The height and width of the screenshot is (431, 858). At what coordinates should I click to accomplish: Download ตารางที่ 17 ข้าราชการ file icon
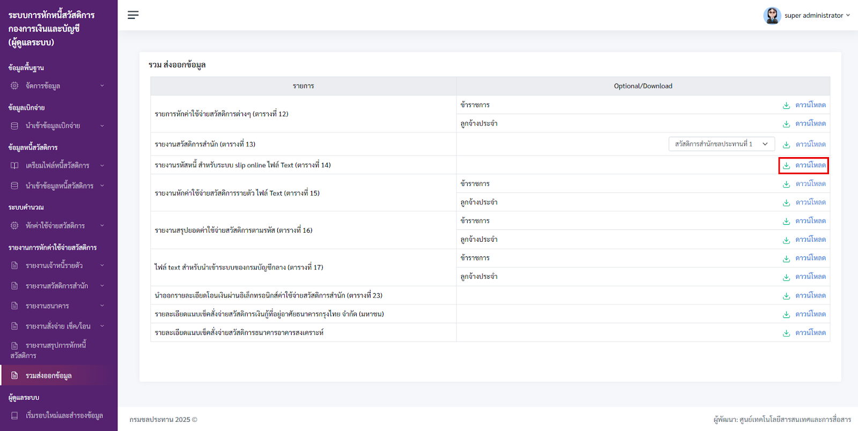pyautogui.click(x=786, y=258)
